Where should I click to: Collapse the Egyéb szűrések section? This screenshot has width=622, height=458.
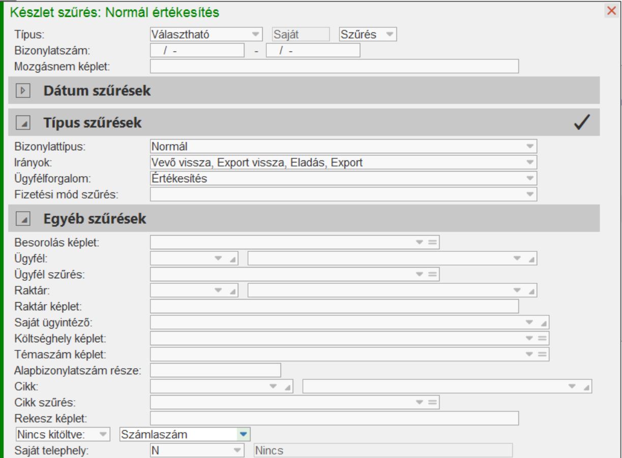point(23,219)
